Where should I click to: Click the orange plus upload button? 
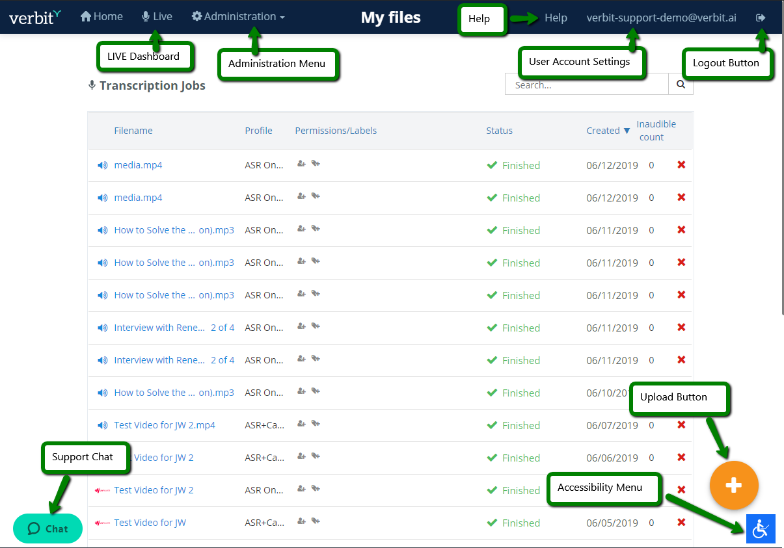tap(734, 485)
